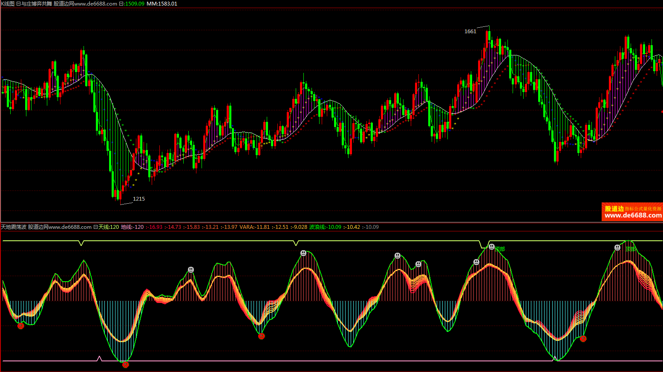Click the 波浪线 value label
This screenshot has height=372, width=663.
tap(325, 227)
